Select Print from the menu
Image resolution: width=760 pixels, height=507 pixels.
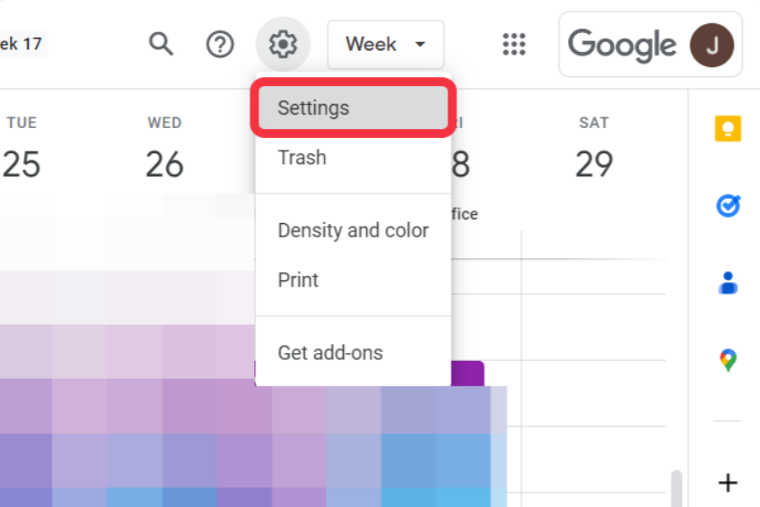click(298, 279)
